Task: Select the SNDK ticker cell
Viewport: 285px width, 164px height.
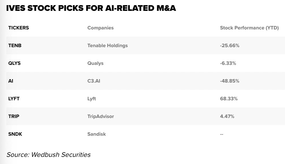Action: click(15, 134)
